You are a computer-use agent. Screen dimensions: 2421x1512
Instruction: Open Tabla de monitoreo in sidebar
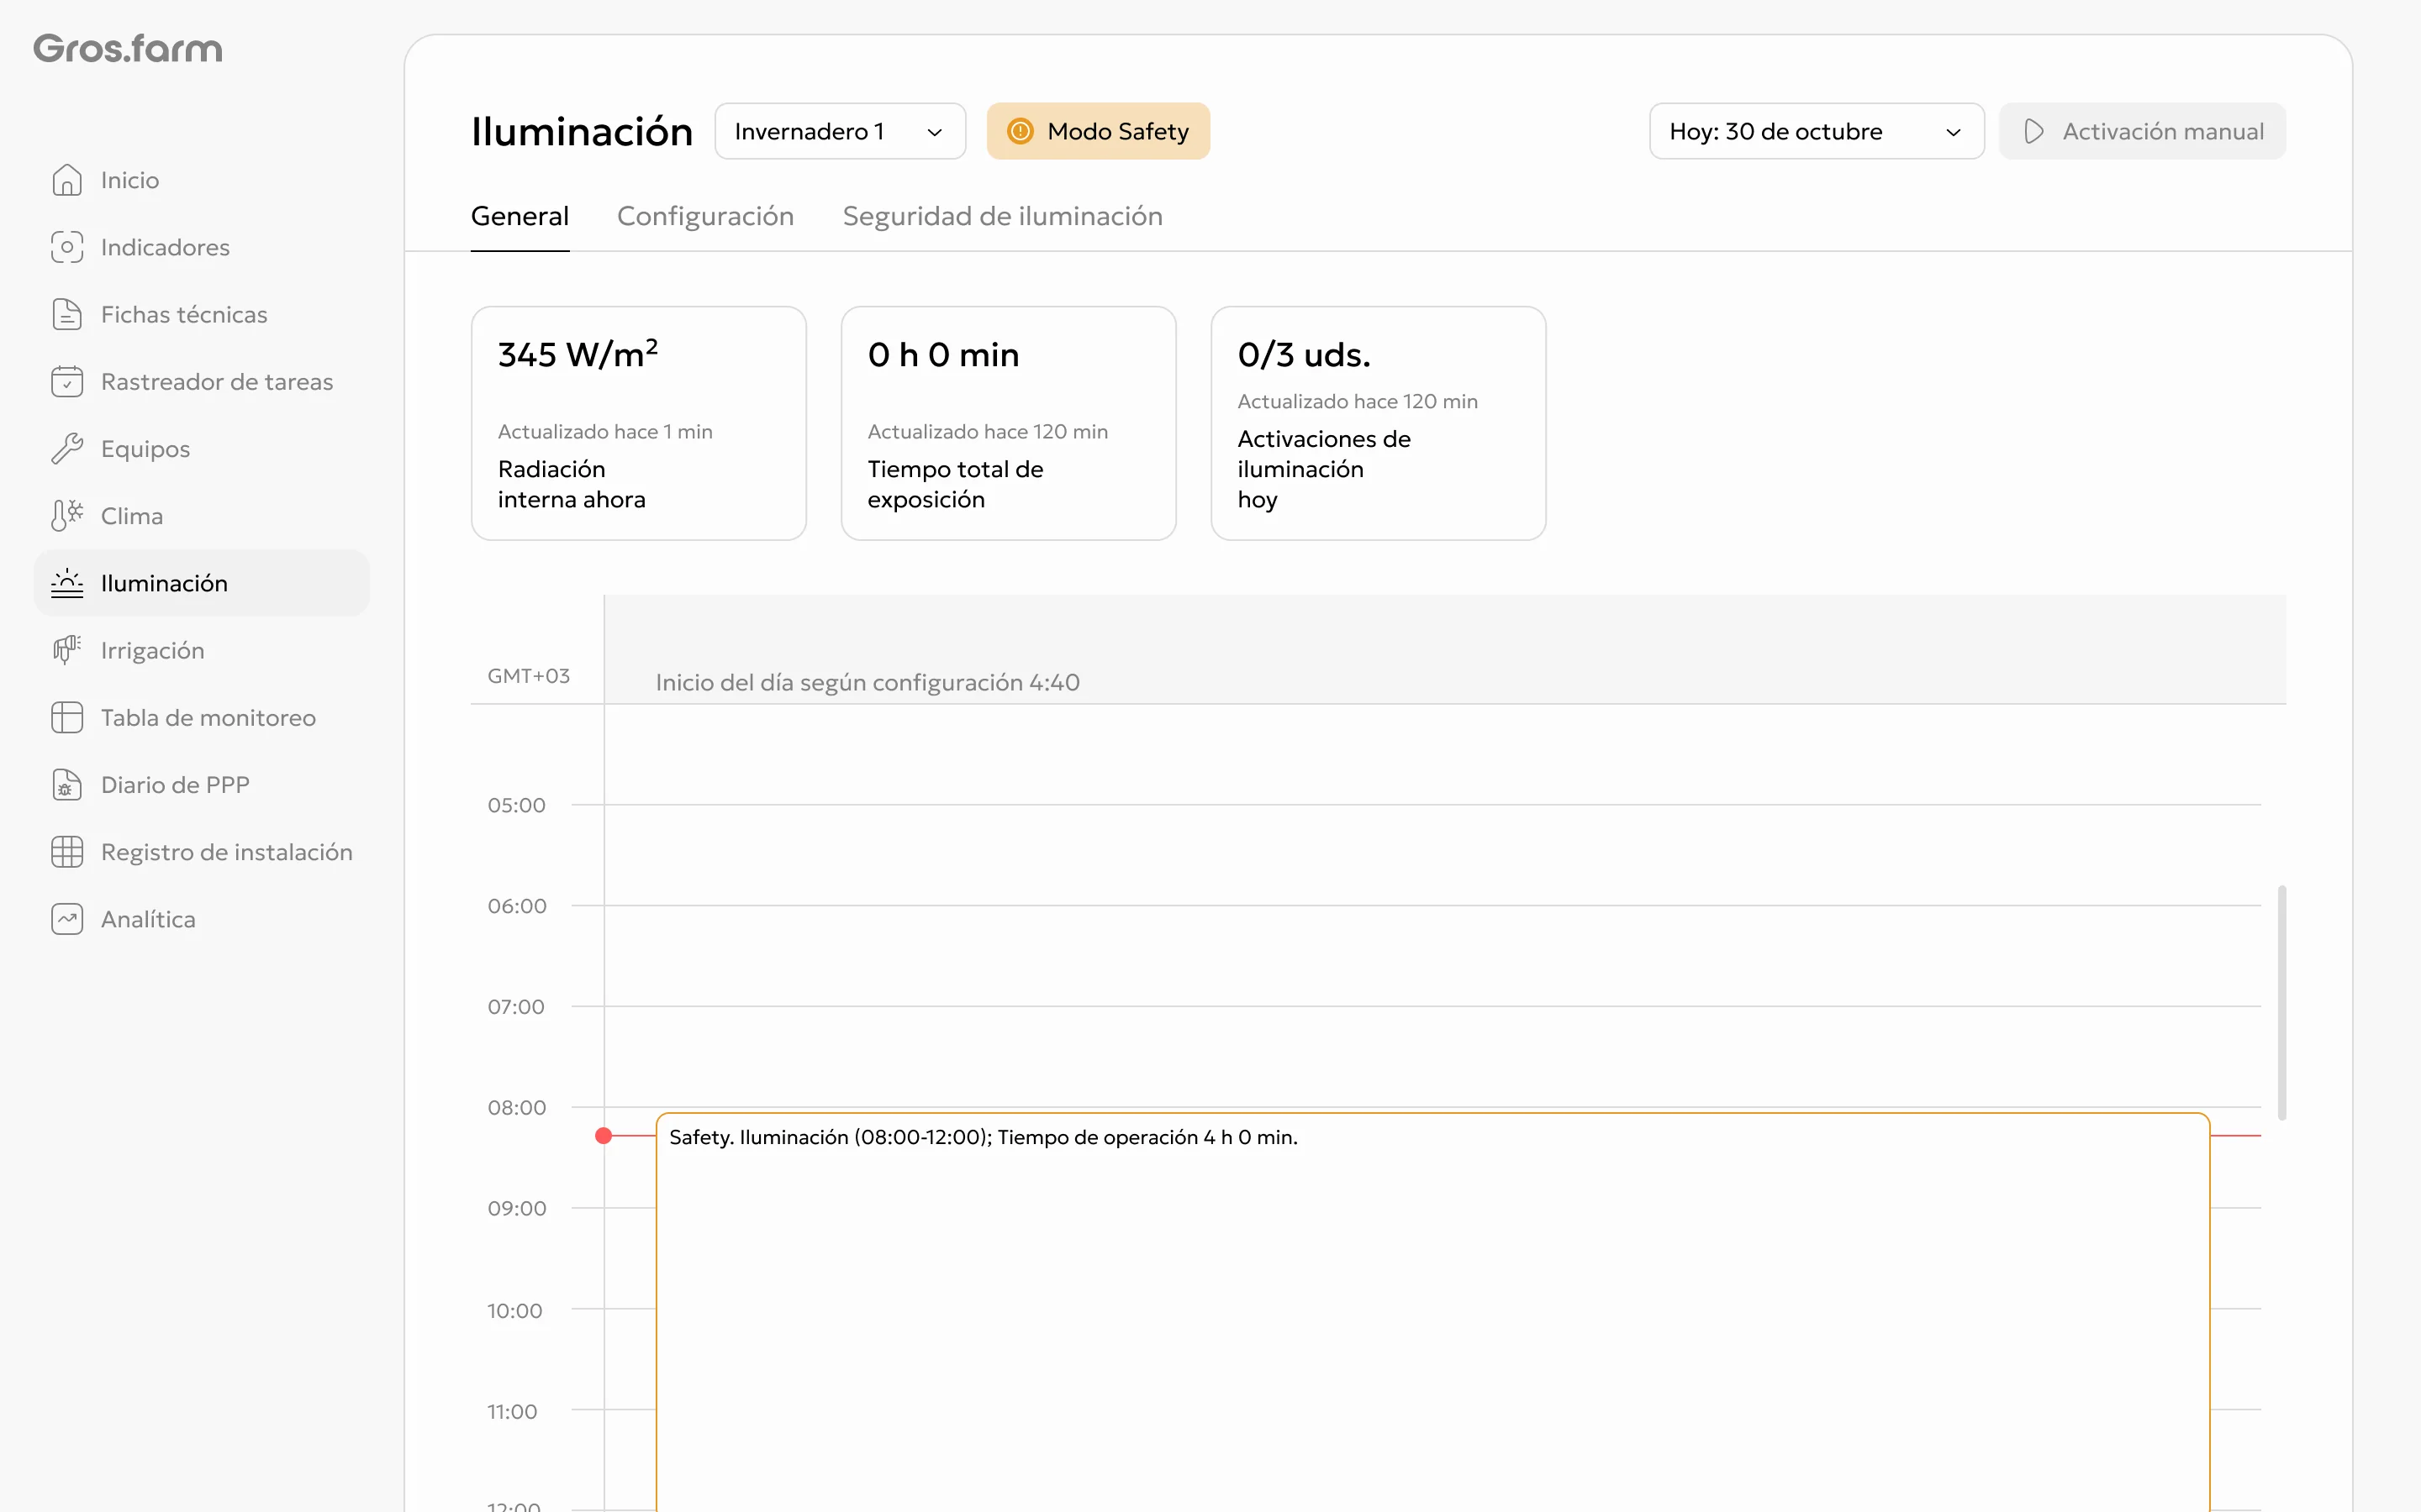tap(201, 717)
